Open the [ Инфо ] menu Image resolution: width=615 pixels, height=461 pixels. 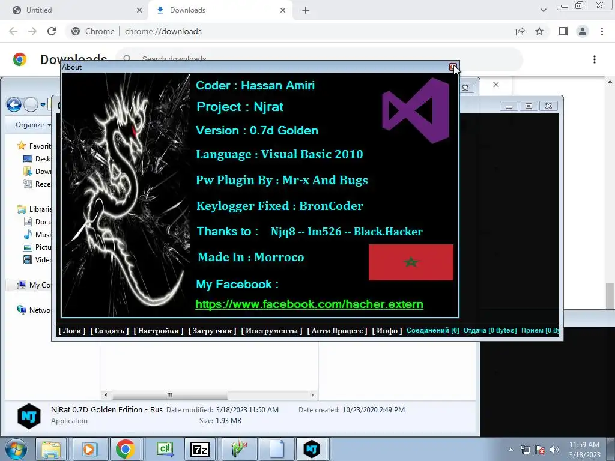(387, 331)
